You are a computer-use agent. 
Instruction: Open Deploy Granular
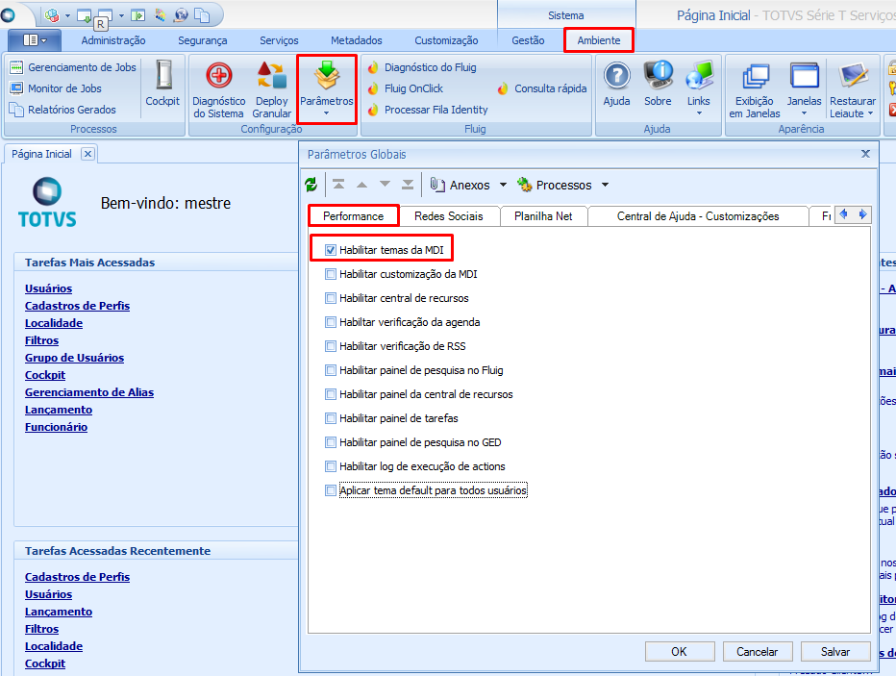tap(272, 90)
